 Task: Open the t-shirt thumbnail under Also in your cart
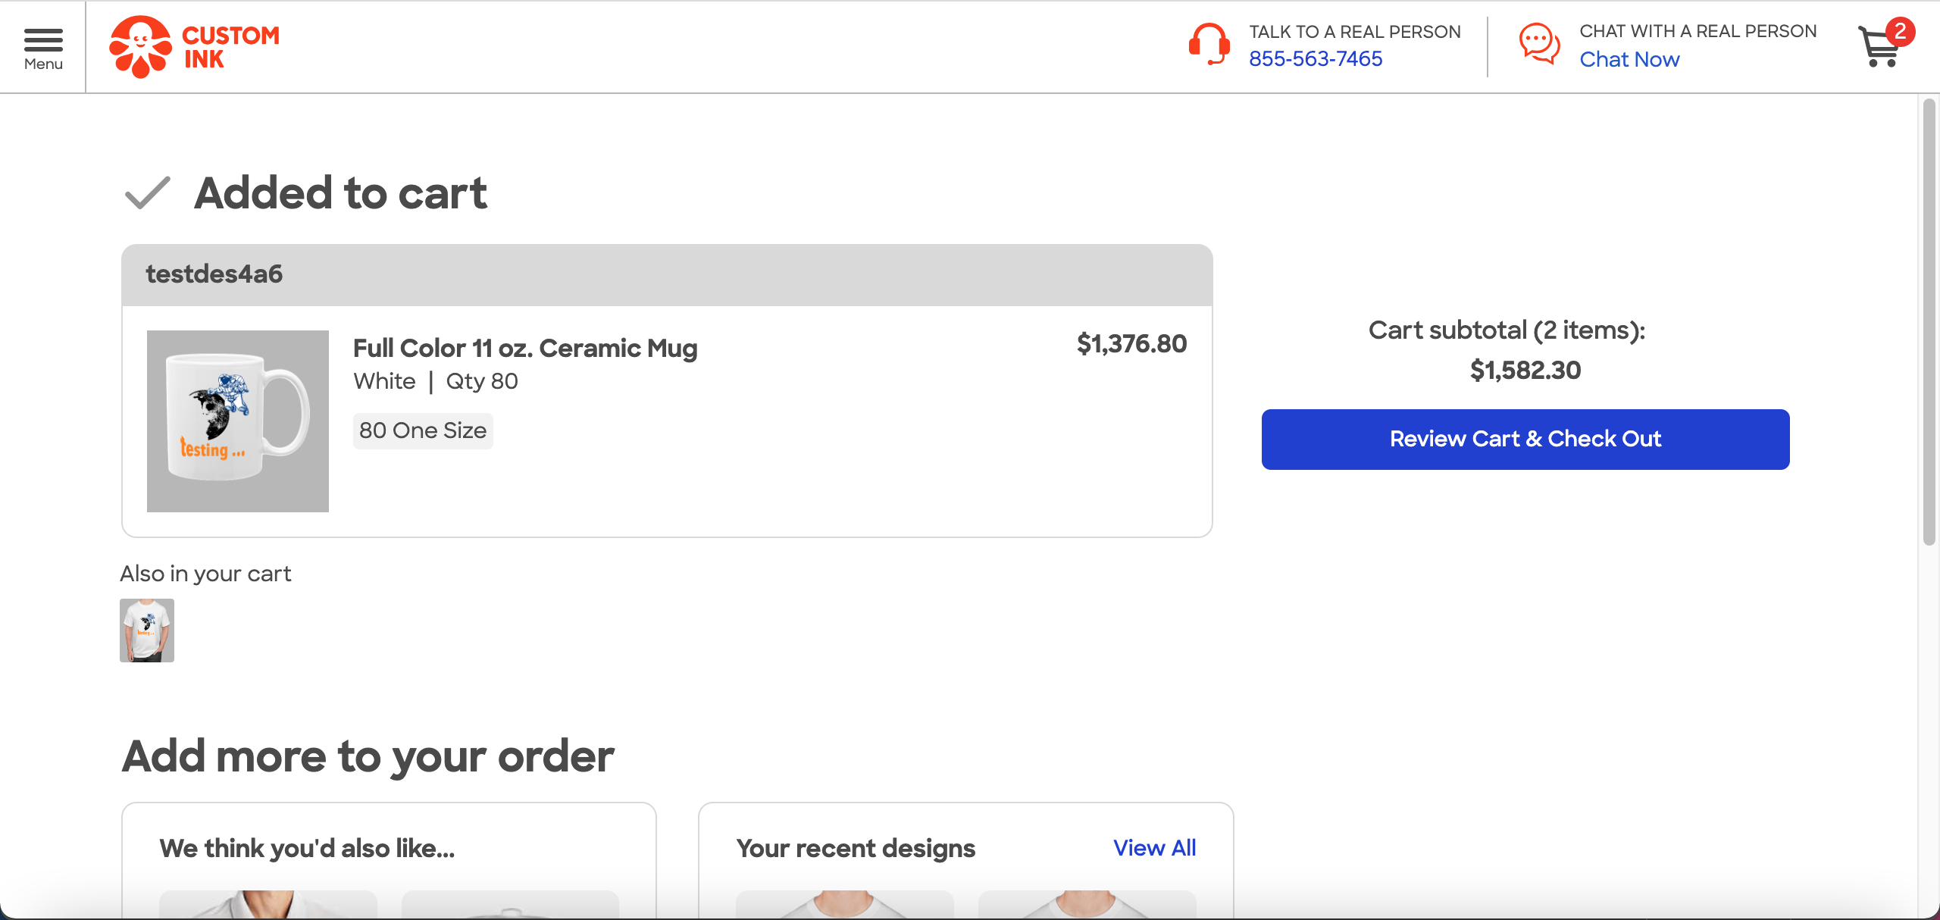(147, 631)
